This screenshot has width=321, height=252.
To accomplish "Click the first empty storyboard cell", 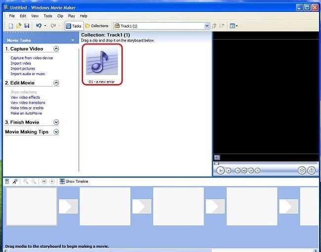I will pos(32,207).
